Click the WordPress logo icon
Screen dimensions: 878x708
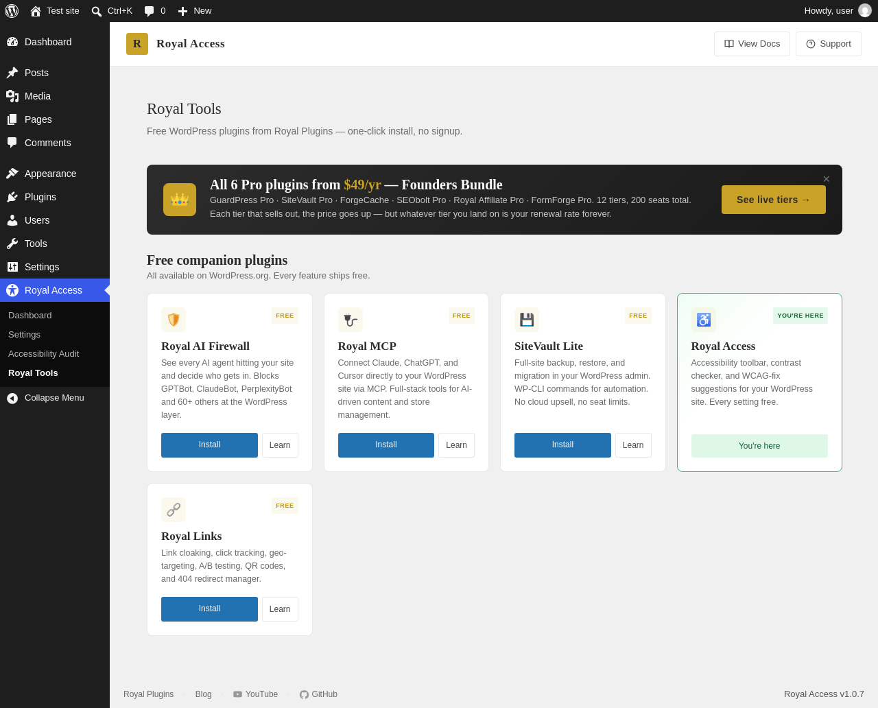tap(12, 11)
